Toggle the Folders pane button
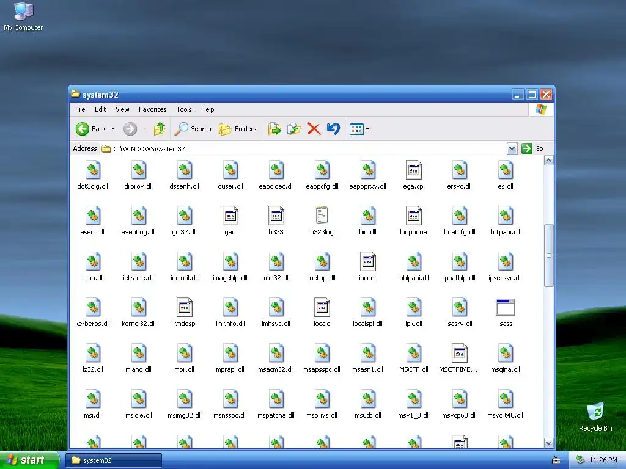The height and width of the screenshot is (469, 626). coord(238,129)
